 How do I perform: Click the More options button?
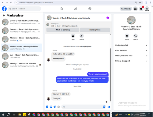point(95,30)
